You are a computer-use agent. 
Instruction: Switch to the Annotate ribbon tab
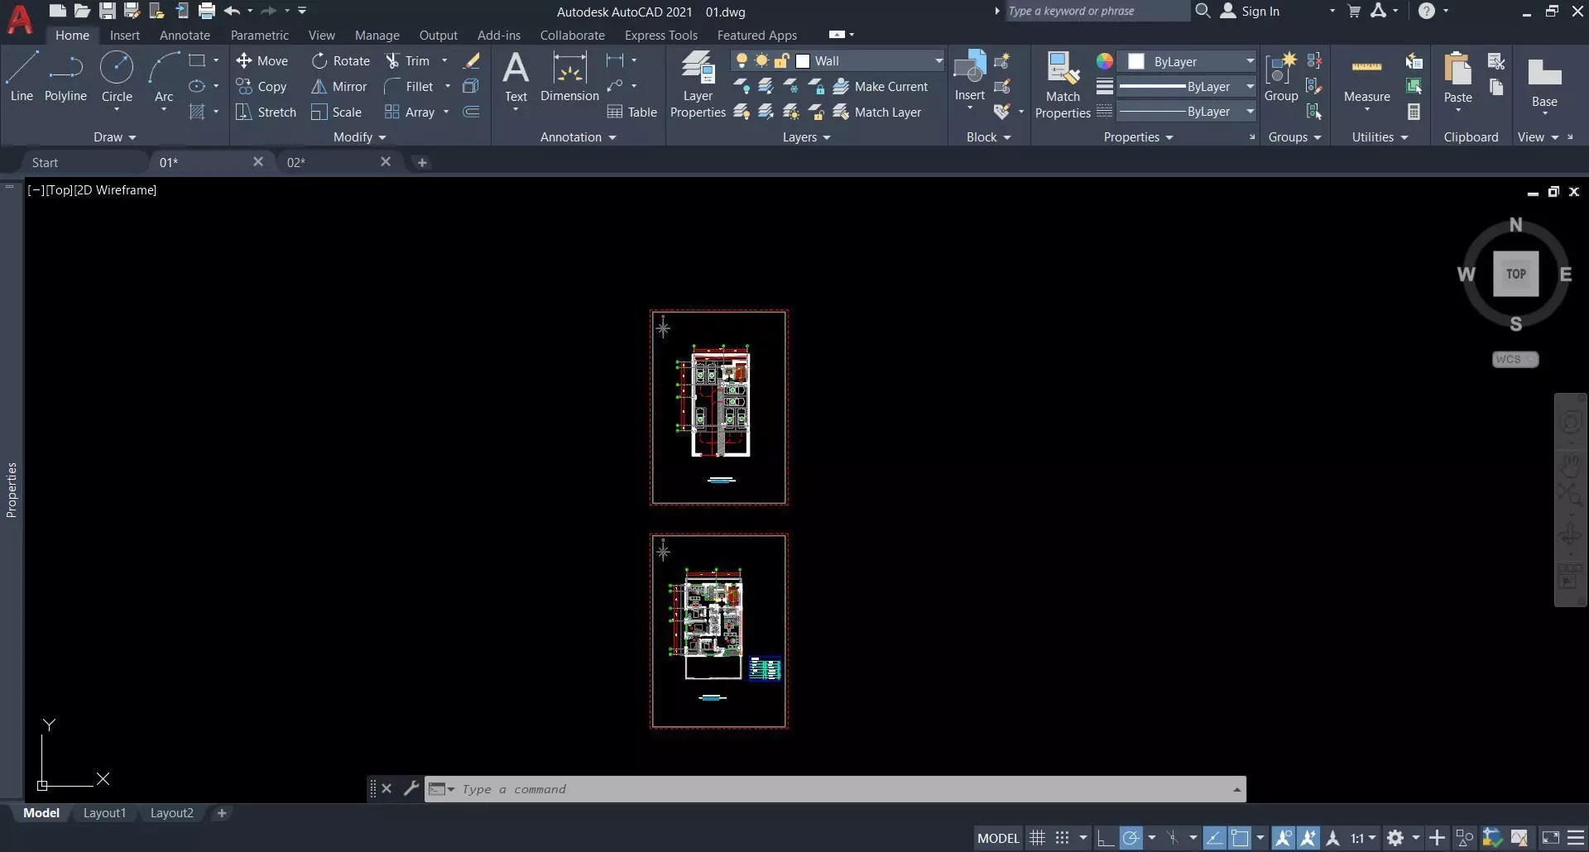tap(185, 35)
